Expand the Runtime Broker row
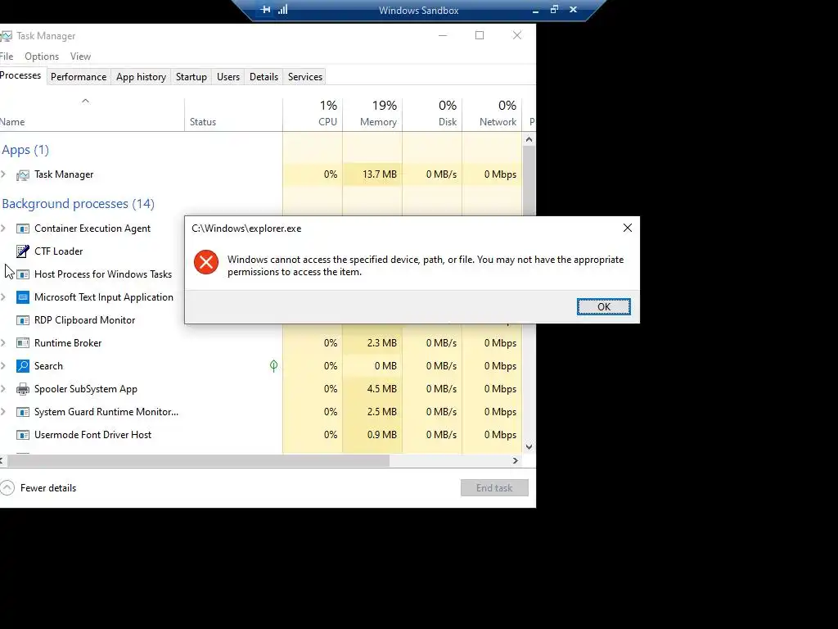This screenshot has height=629, width=838. pos(3,343)
